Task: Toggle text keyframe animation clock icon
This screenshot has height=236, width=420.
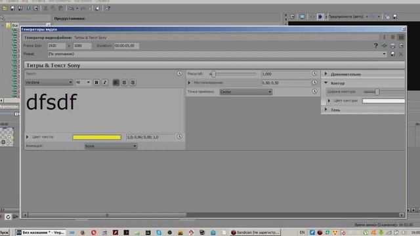Action: (179, 73)
